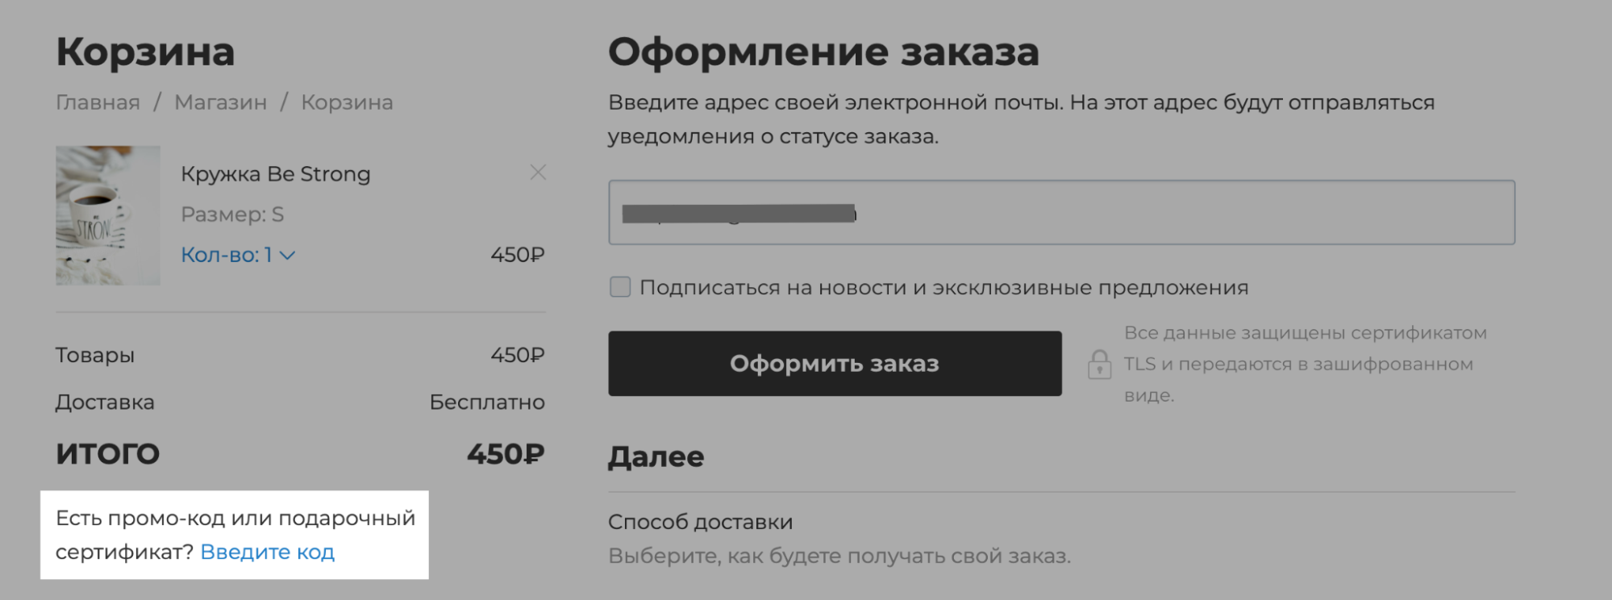Tick the Подписаться на новости checkbox

tap(620, 287)
